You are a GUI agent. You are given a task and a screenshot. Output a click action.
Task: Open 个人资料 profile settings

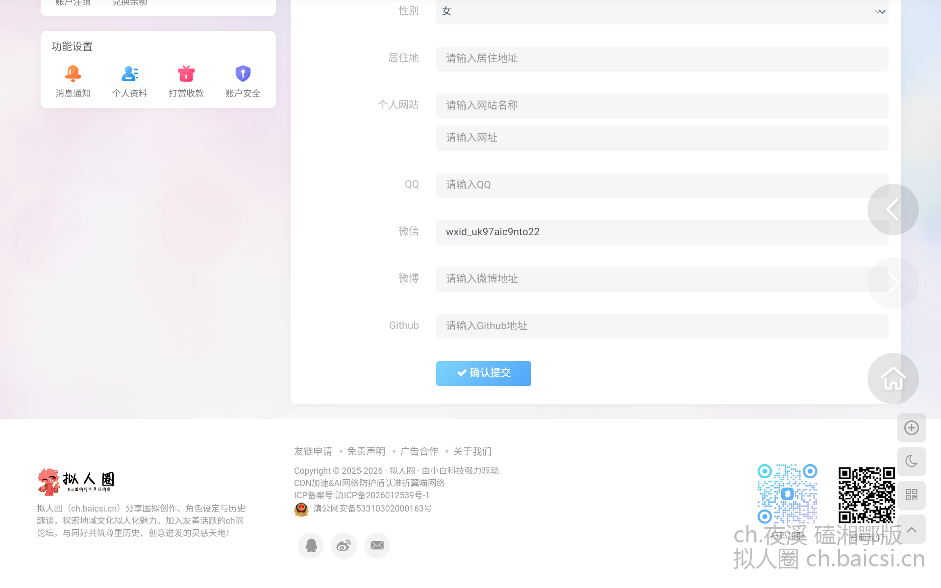(x=130, y=82)
